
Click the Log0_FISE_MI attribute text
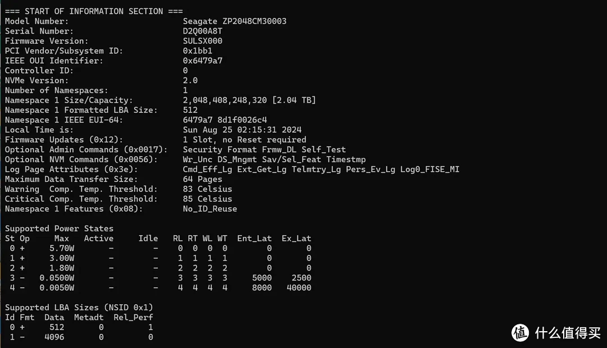coord(430,170)
